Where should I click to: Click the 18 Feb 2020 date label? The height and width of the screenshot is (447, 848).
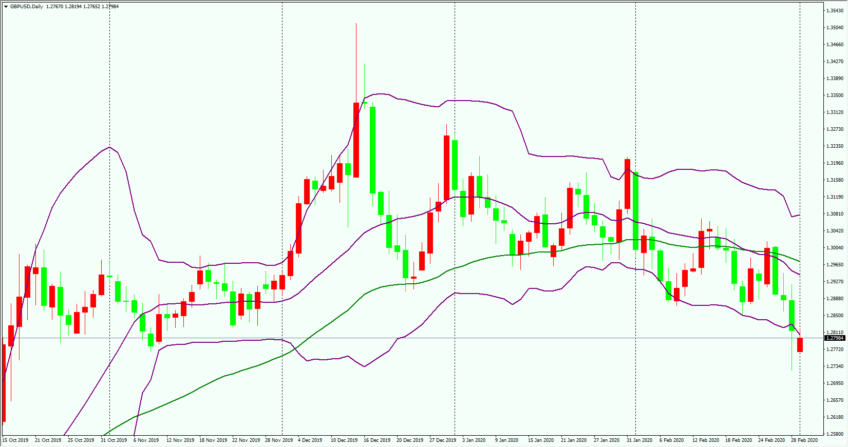pos(739,440)
